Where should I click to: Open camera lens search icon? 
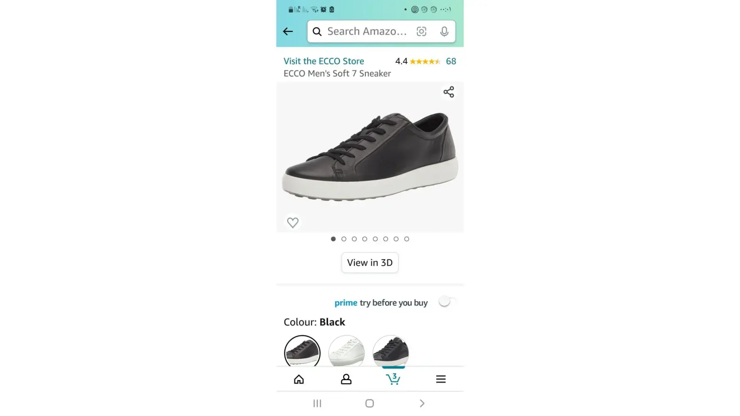421,32
